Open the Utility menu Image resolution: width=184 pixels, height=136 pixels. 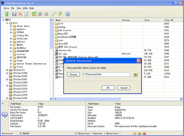tap(25, 8)
